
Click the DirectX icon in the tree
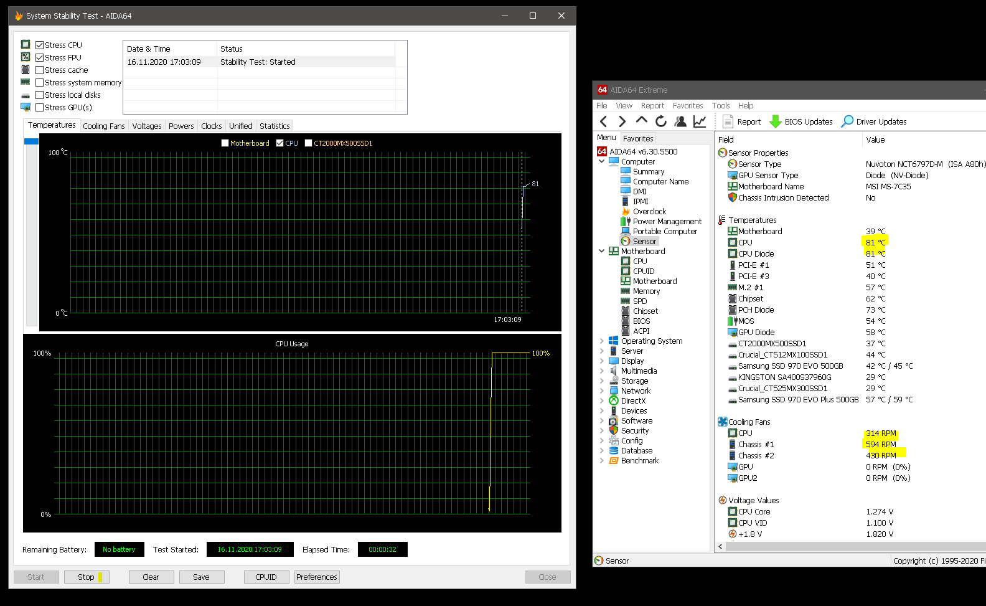[x=614, y=400]
